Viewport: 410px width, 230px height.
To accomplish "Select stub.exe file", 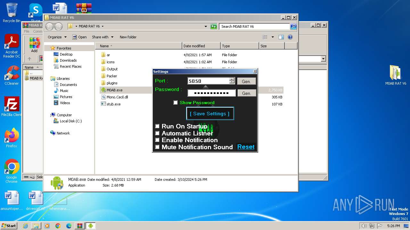I will 113,104.
